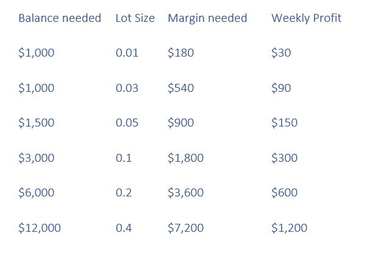Select the 0.05 lot size cell
The height and width of the screenshot is (253, 367).
127,123
